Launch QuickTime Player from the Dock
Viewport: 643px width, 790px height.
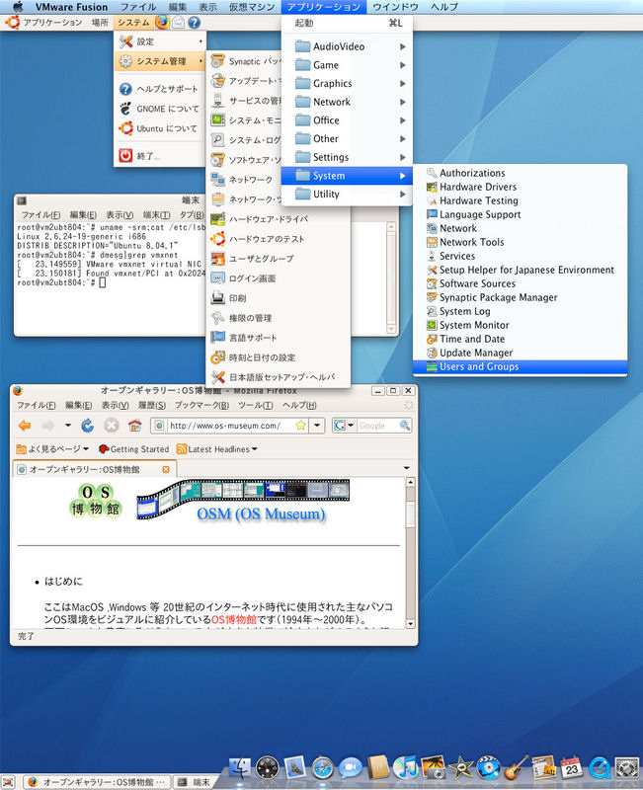pyautogui.click(x=600, y=768)
